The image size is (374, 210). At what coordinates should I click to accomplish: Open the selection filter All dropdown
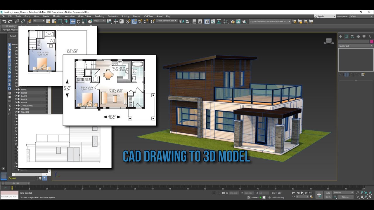tap(39, 21)
